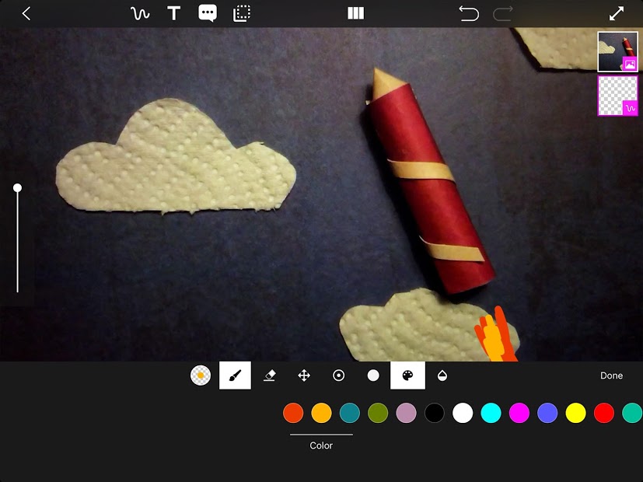This screenshot has width=643, height=482.
Task: Tap the back arrow icon
Action: point(26,13)
